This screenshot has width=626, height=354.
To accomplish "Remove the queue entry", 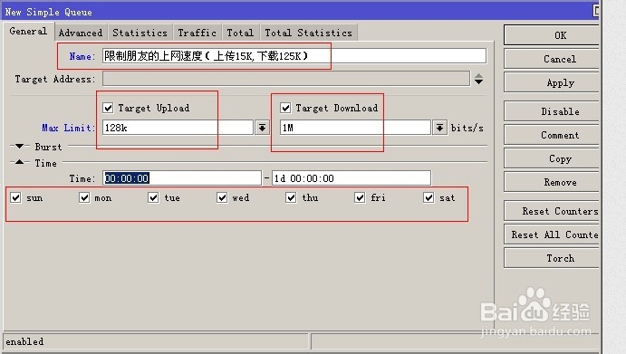I will coord(552,182).
